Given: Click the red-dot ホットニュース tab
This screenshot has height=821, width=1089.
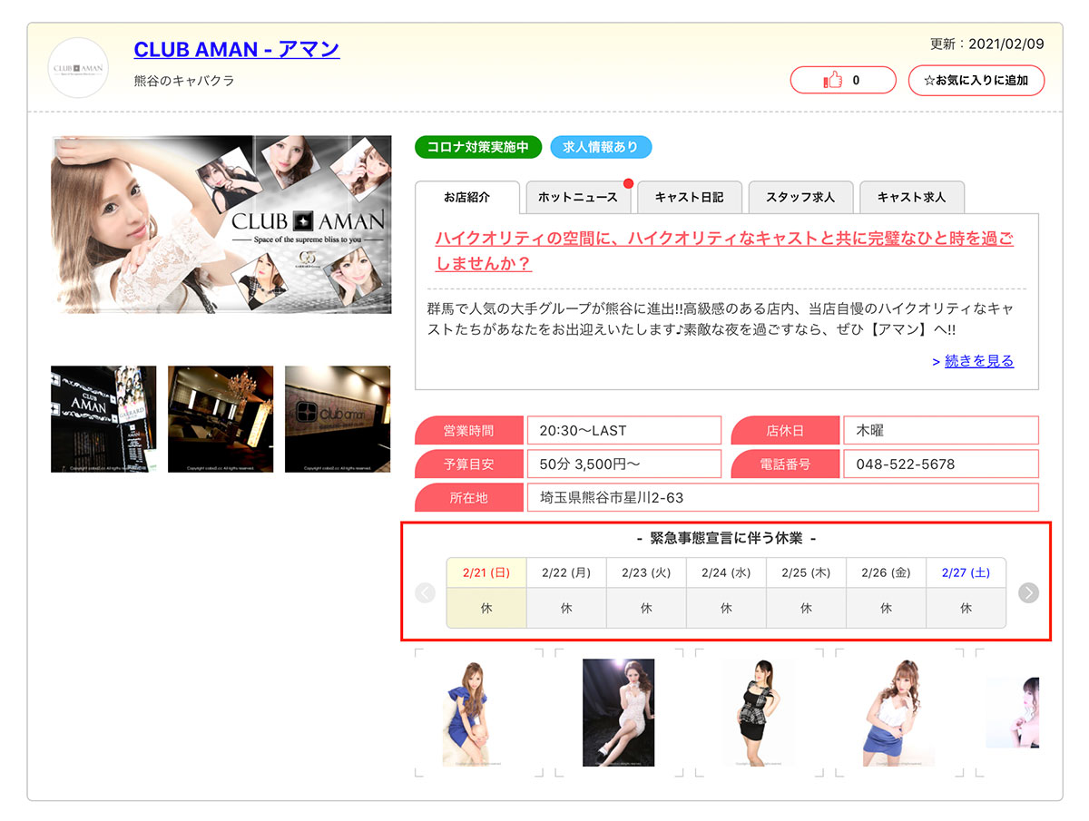Looking at the screenshot, I should click(577, 197).
